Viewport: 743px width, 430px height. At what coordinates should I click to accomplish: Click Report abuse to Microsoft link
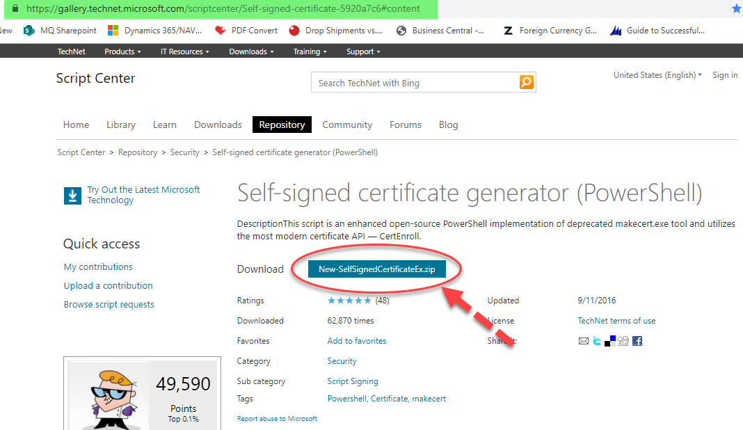[x=277, y=419]
